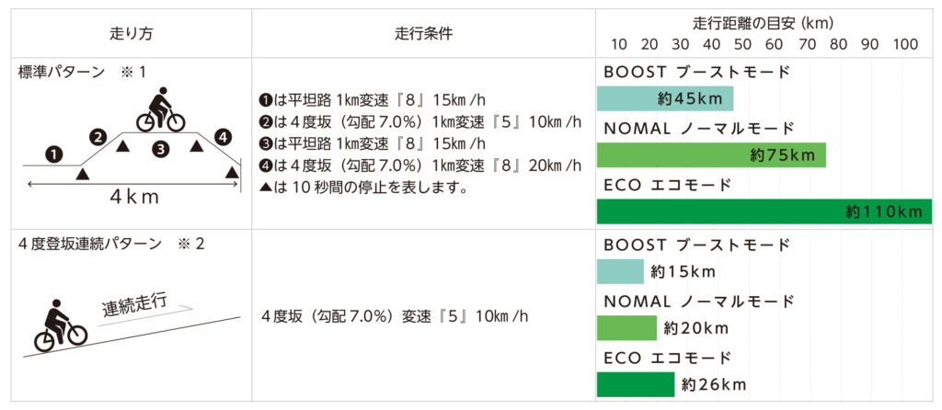
Task: Click the BOOST bar labeled 約15km
Action: click(x=620, y=271)
